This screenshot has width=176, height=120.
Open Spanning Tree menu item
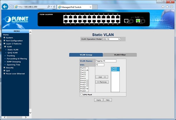click(13, 65)
